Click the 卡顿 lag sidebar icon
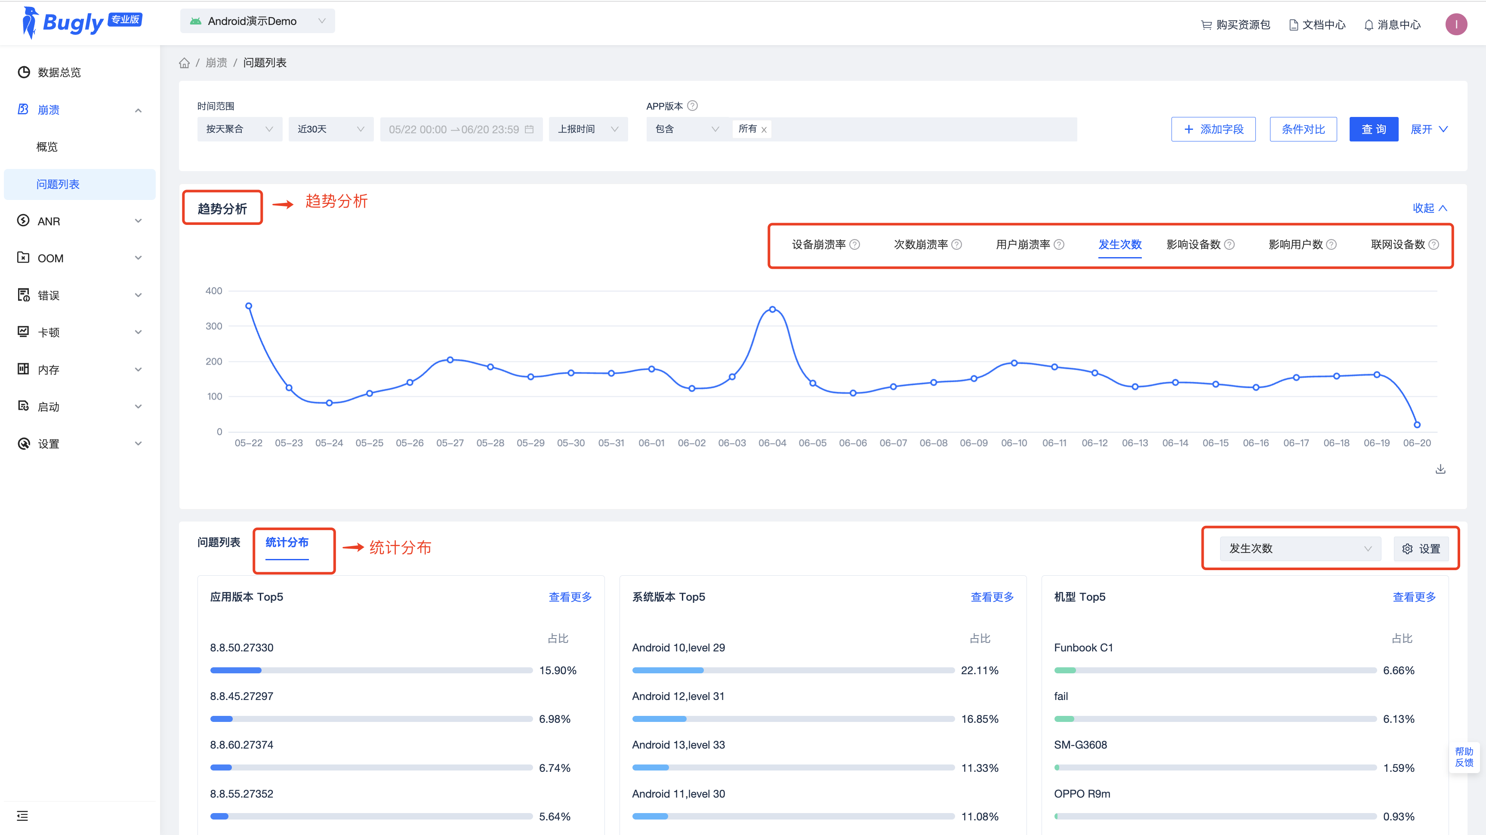This screenshot has height=835, width=1486. (x=24, y=332)
